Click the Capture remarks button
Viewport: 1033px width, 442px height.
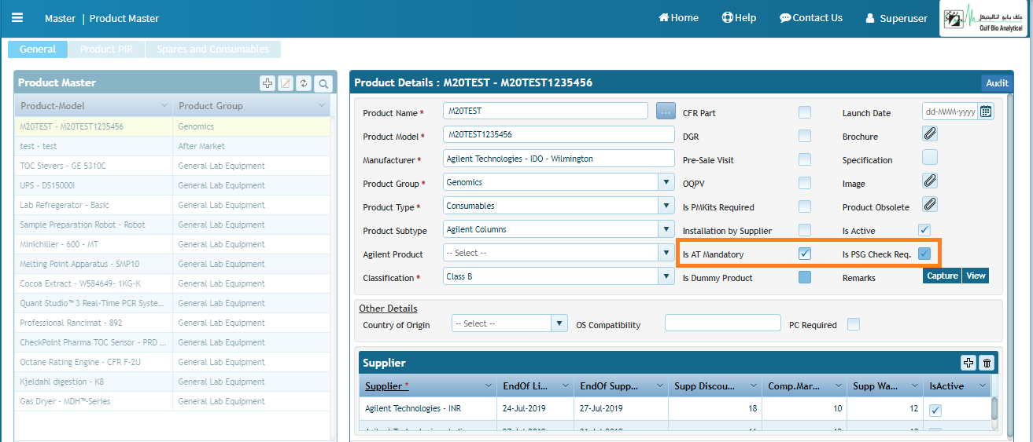[942, 276]
